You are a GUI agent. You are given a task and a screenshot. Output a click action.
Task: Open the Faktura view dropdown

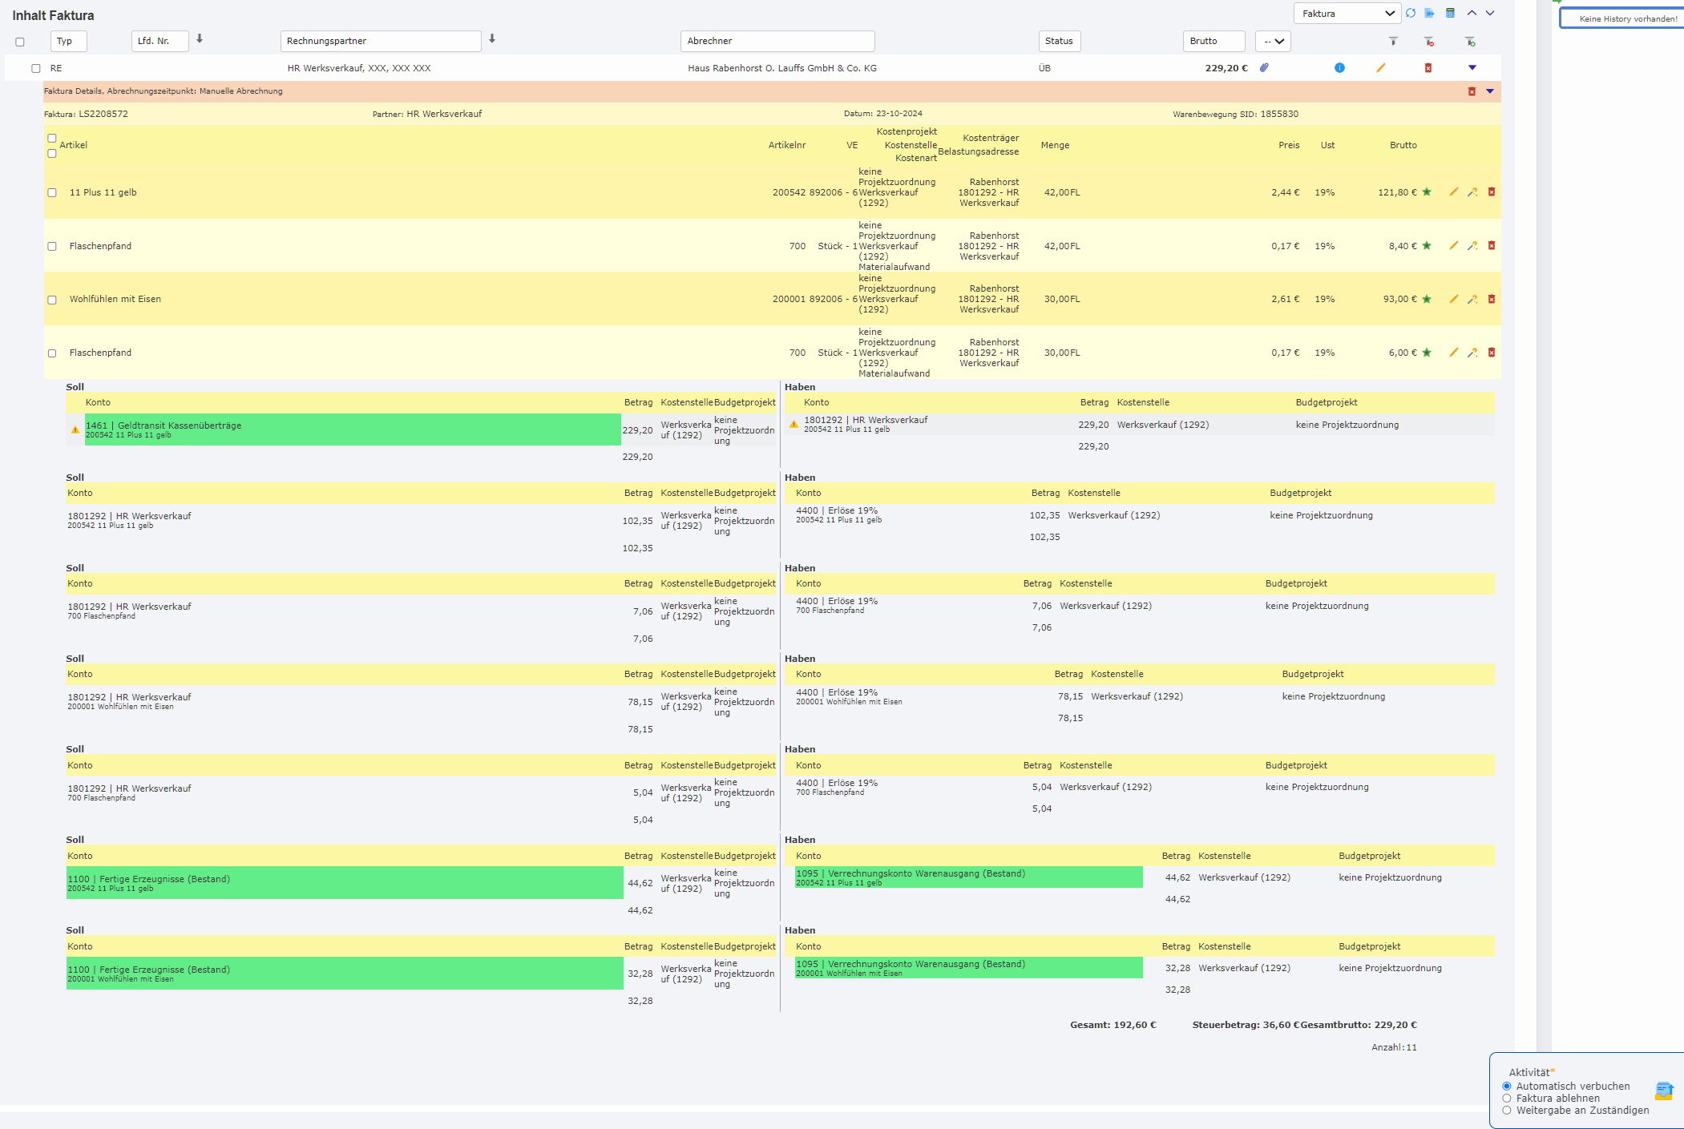tap(1347, 13)
